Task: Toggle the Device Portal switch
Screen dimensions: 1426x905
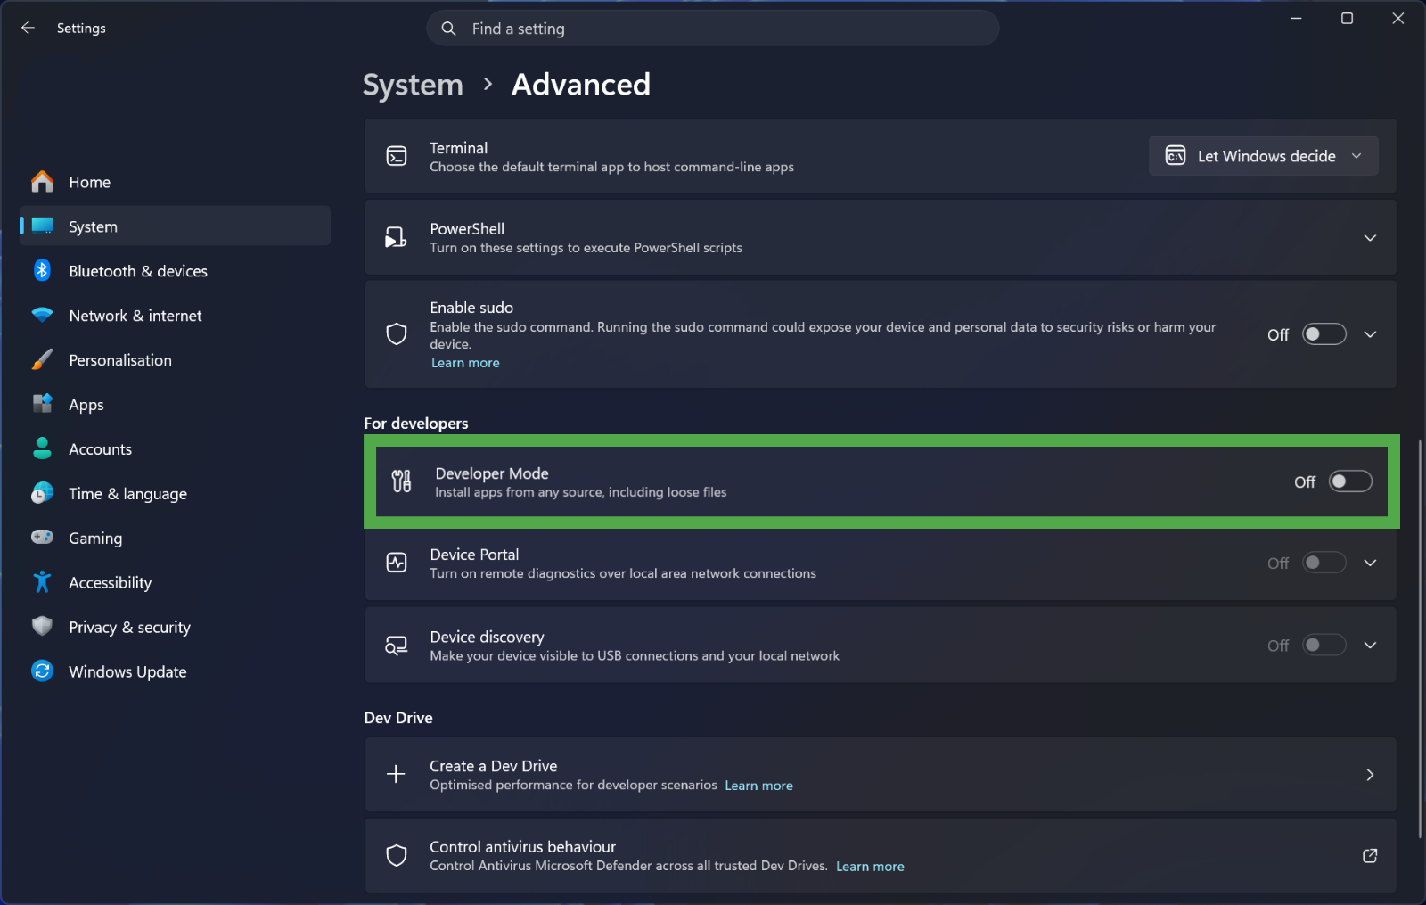Action: [x=1324, y=563]
